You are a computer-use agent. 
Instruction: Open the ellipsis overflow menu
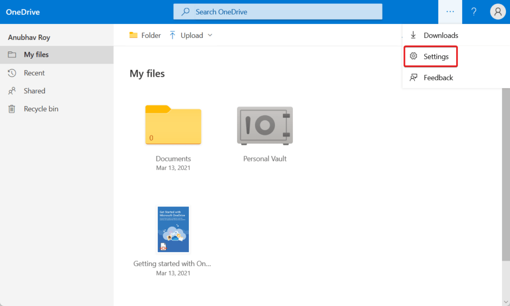(450, 11)
